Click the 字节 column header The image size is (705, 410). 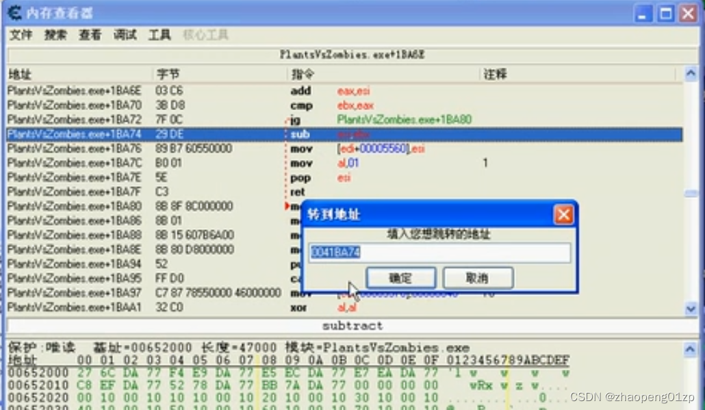[220, 74]
